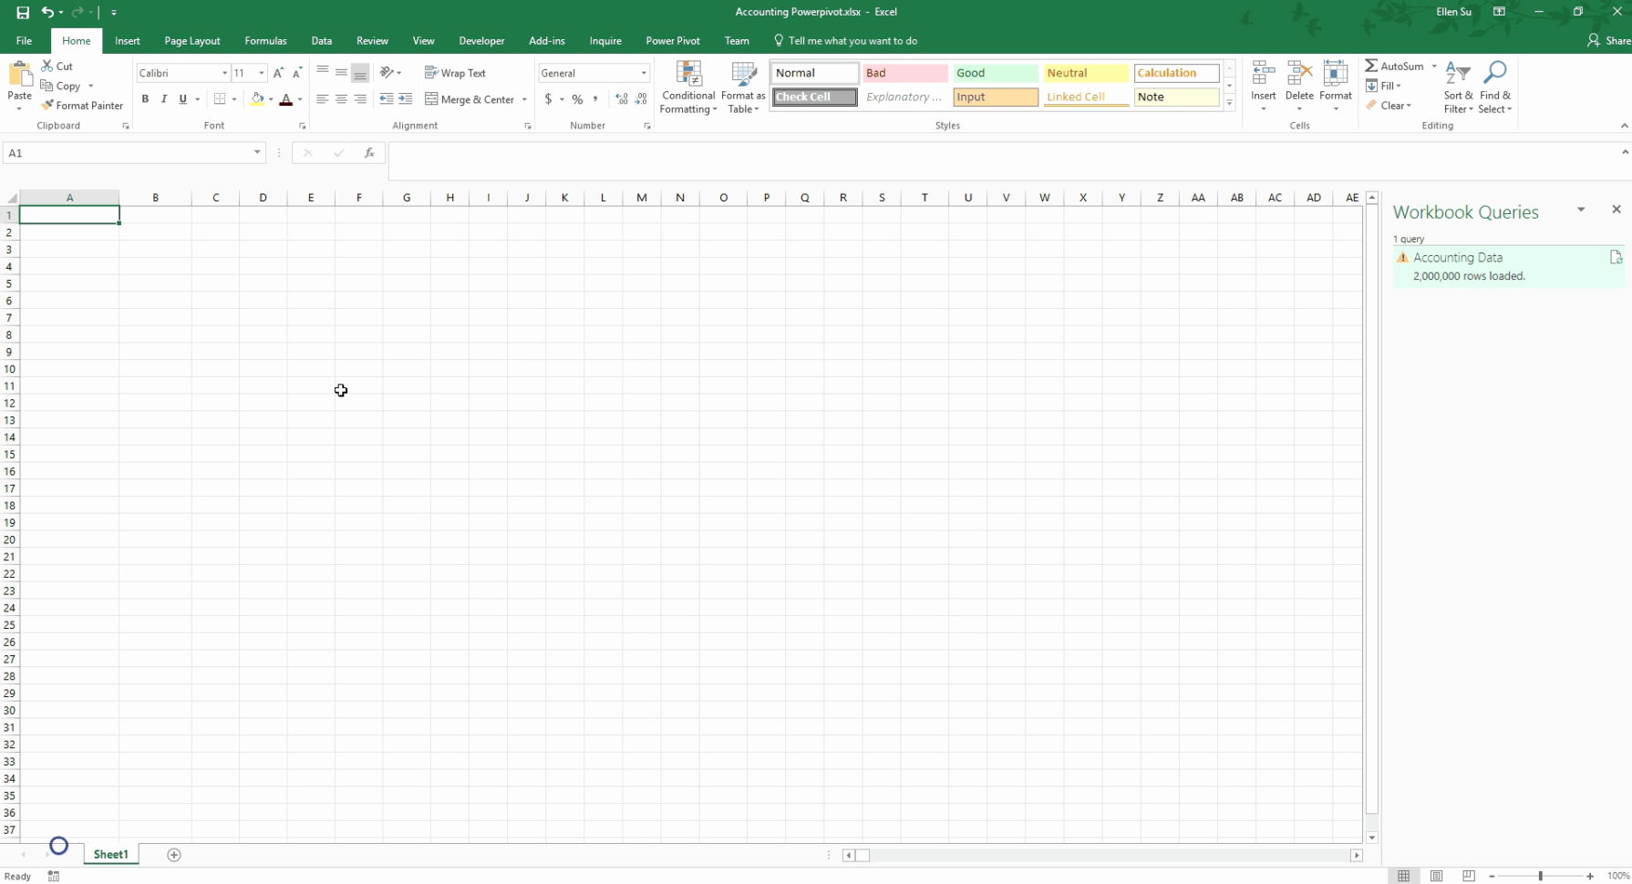The width and height of the screenshot is (1632, 884).
Task: Click the Merge & Center button
Action: [470, 99]
